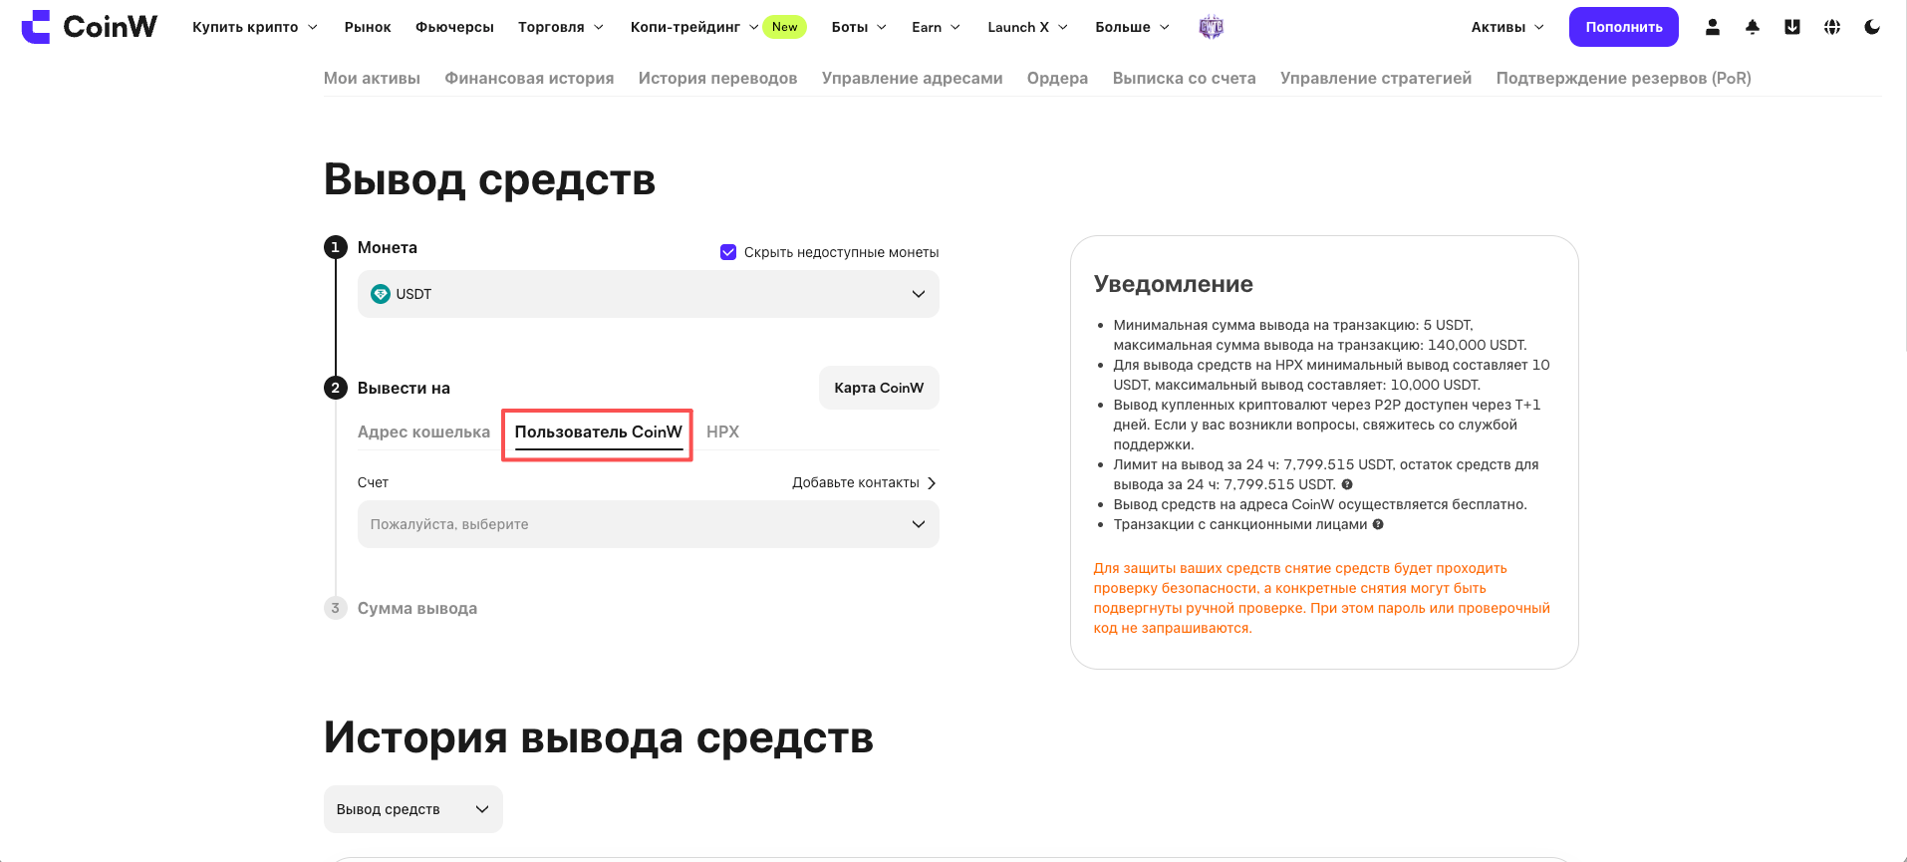
Task: Click Добавьте контакты link
Action: point(864,482)
